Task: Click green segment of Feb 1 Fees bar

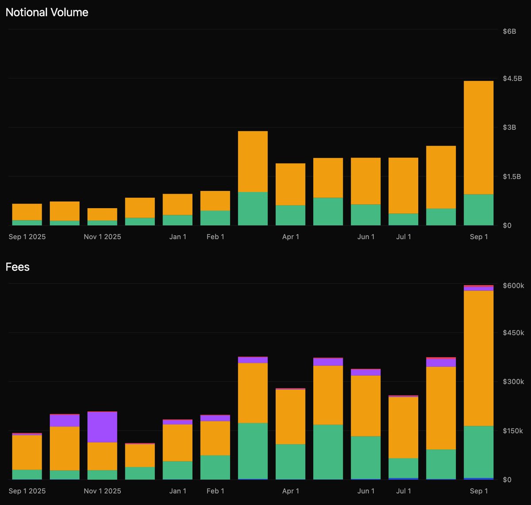Action: tap(215, 467)
